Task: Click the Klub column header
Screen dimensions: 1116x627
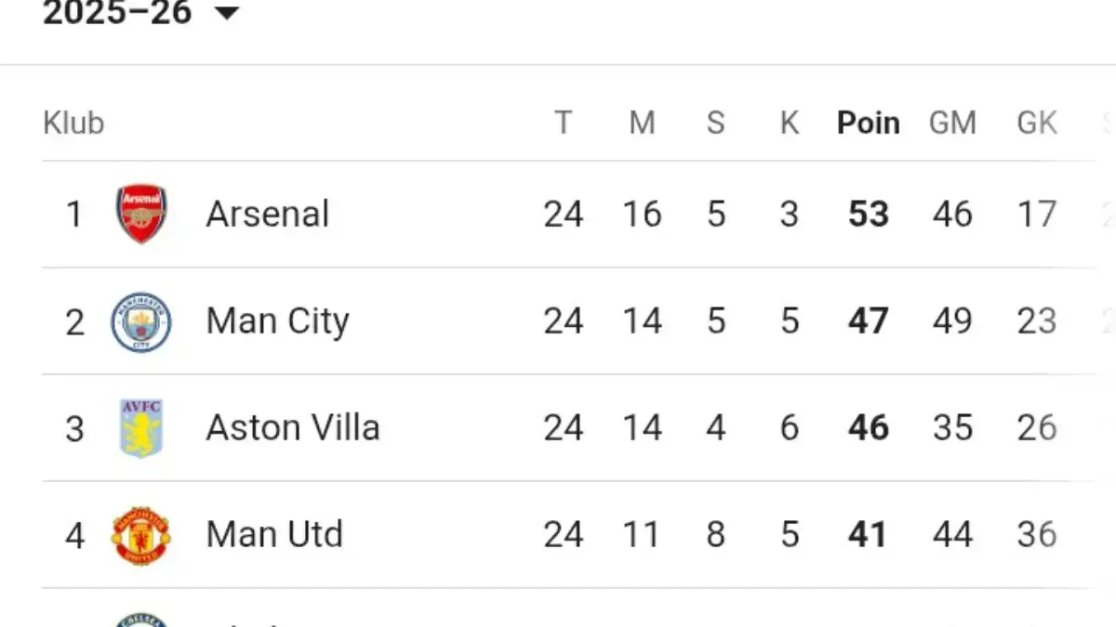Action: [72, 122]
